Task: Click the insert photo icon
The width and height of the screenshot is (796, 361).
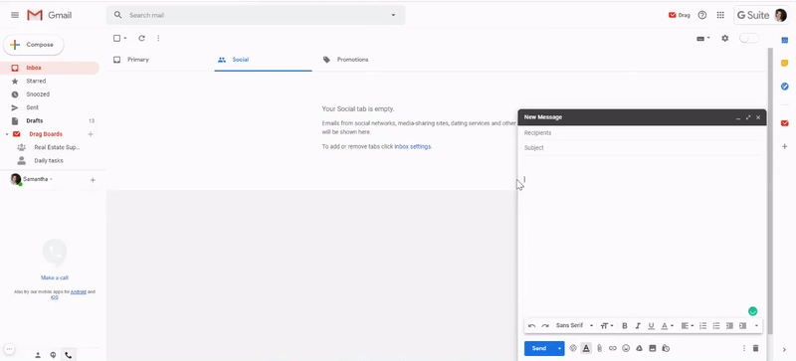Action: click(653, 348)
